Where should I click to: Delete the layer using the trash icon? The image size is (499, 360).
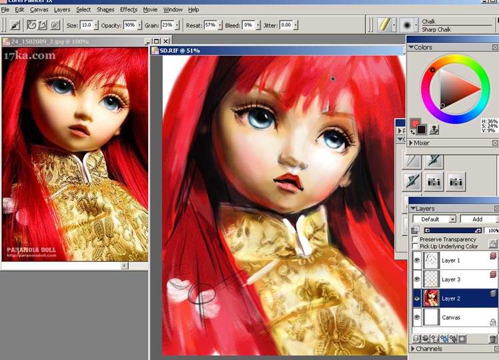(492, 339)
